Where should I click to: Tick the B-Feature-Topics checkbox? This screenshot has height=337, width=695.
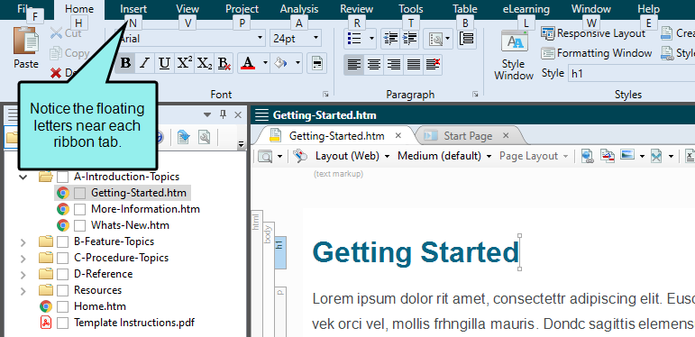pyautogui.click(x=62, y=241)
